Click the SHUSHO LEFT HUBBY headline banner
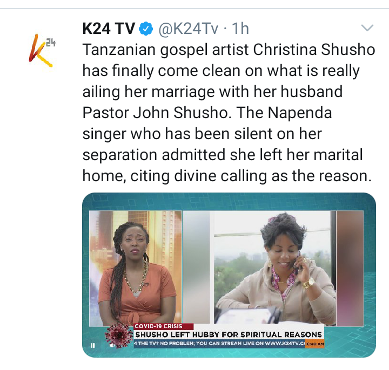 coord(229,334)
